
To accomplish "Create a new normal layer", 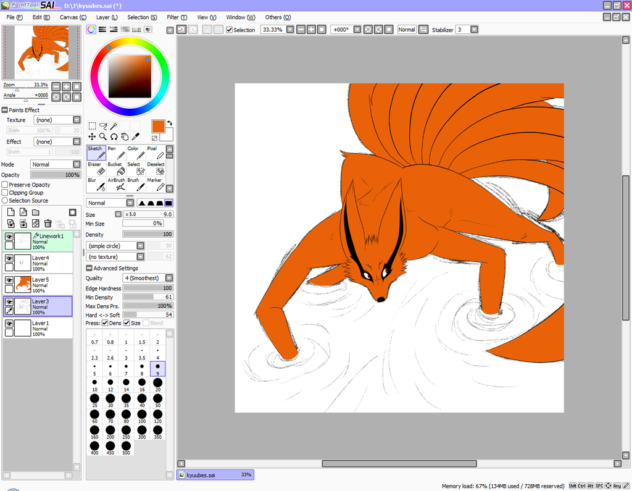I will (x=11, y=212).
